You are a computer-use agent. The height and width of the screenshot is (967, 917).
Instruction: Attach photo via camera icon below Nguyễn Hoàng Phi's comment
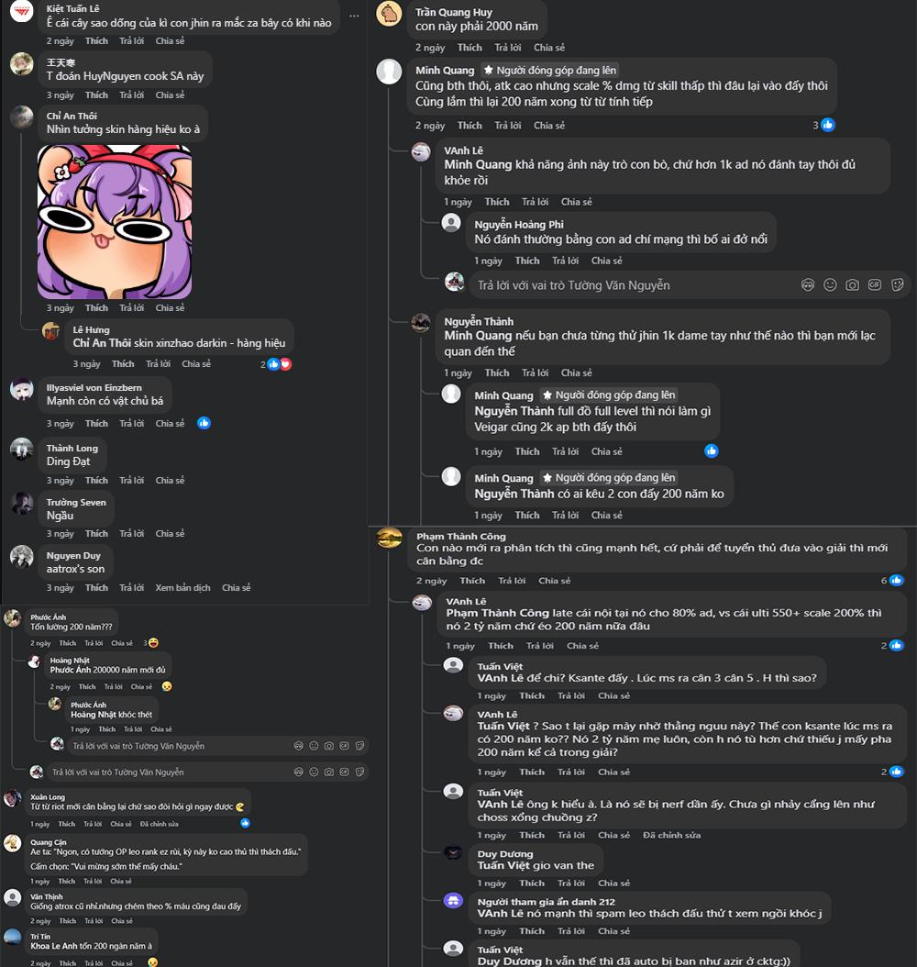852,285
